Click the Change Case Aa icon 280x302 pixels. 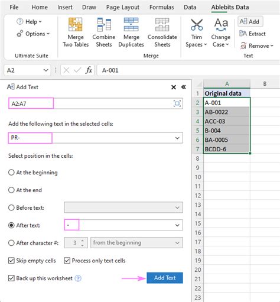click(221, 25)
